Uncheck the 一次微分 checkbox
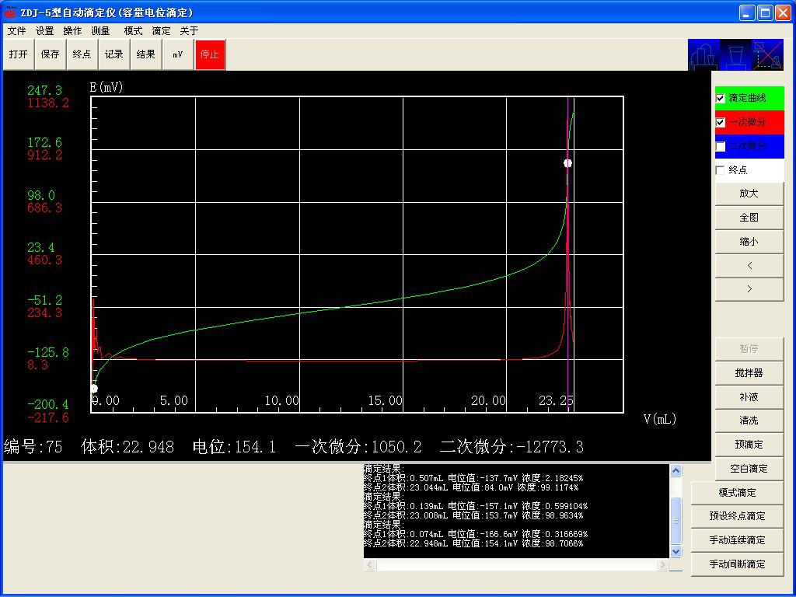 721,123
